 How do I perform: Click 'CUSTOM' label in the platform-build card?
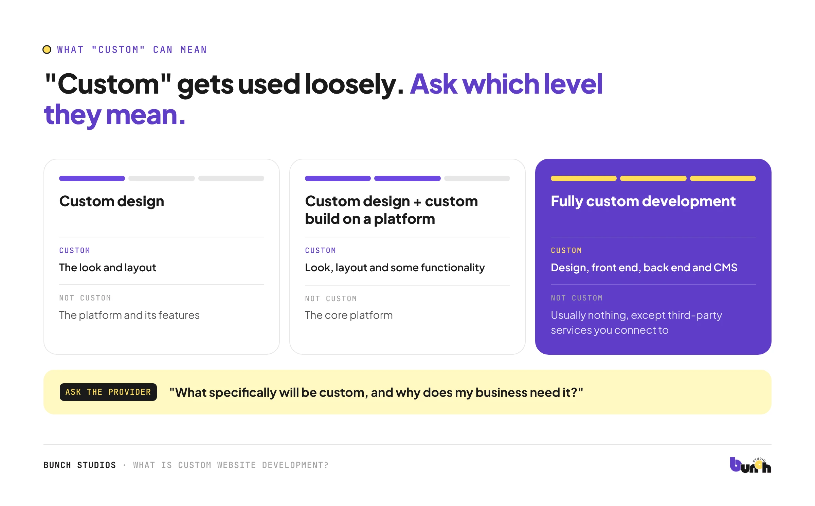[x=321, y=250]
